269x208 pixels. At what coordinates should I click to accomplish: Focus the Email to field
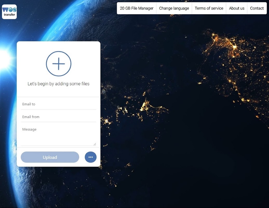58,104
